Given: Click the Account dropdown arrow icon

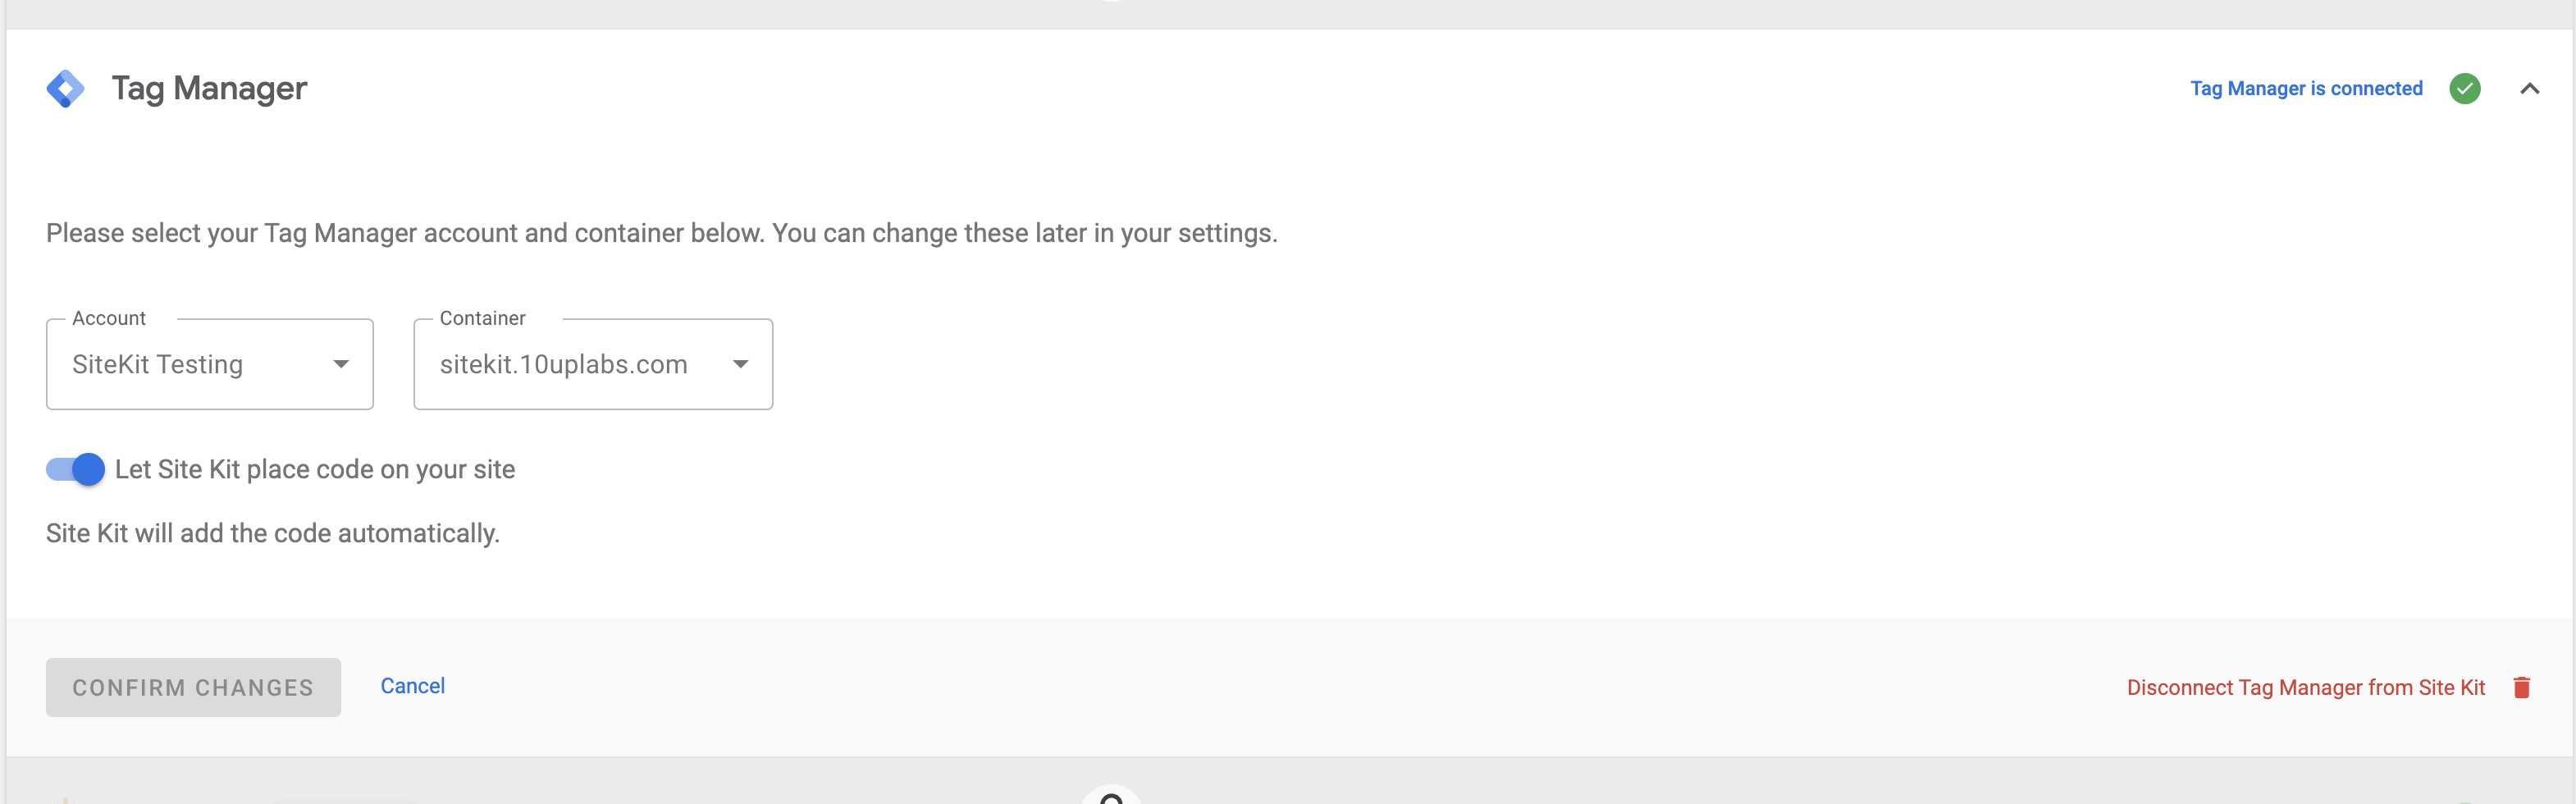Looking at the screenshot, I should (x=341, y=364).
